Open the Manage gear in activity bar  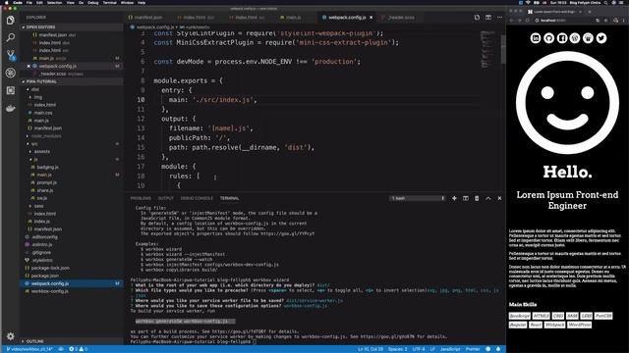11,336
